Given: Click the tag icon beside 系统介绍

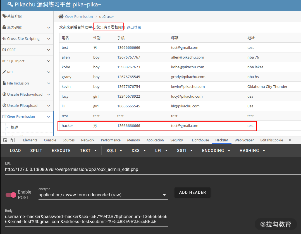Looking at the screenshot, I should point(4,16).
